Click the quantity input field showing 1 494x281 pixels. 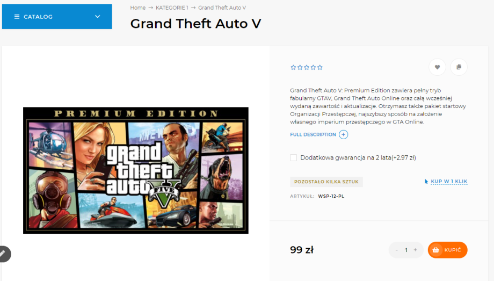(406, 250)
